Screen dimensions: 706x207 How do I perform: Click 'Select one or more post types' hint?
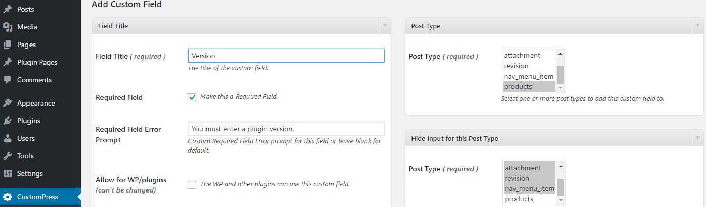pos(582,98)
